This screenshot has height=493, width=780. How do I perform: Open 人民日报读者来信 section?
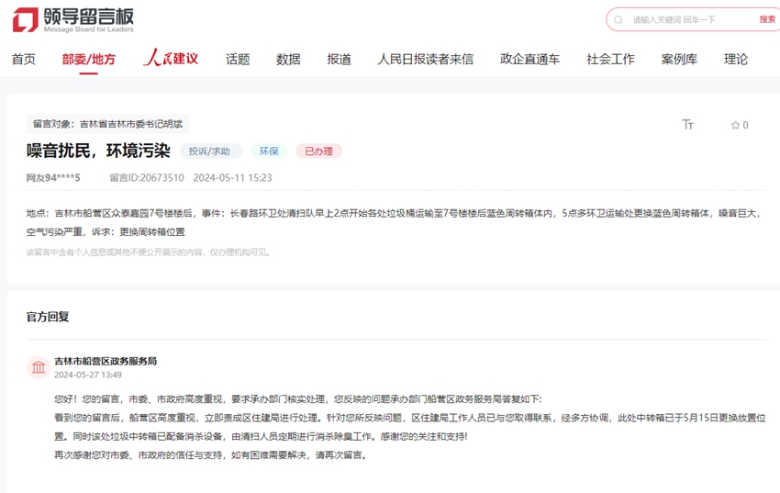425,60
